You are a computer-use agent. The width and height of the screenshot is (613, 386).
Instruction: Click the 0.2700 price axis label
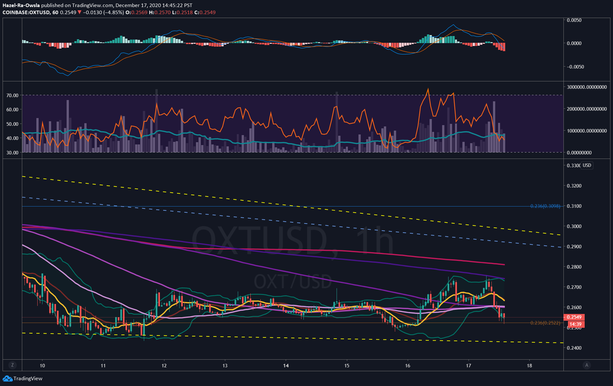tap(574, 287)
